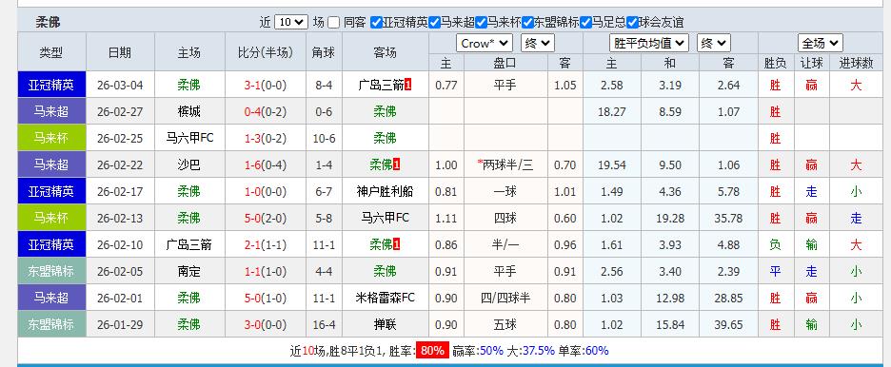Click the 5-0(1-0) score on 26-02-01
The height and width of the screenshot is (367, 891).
click(266, 298)
